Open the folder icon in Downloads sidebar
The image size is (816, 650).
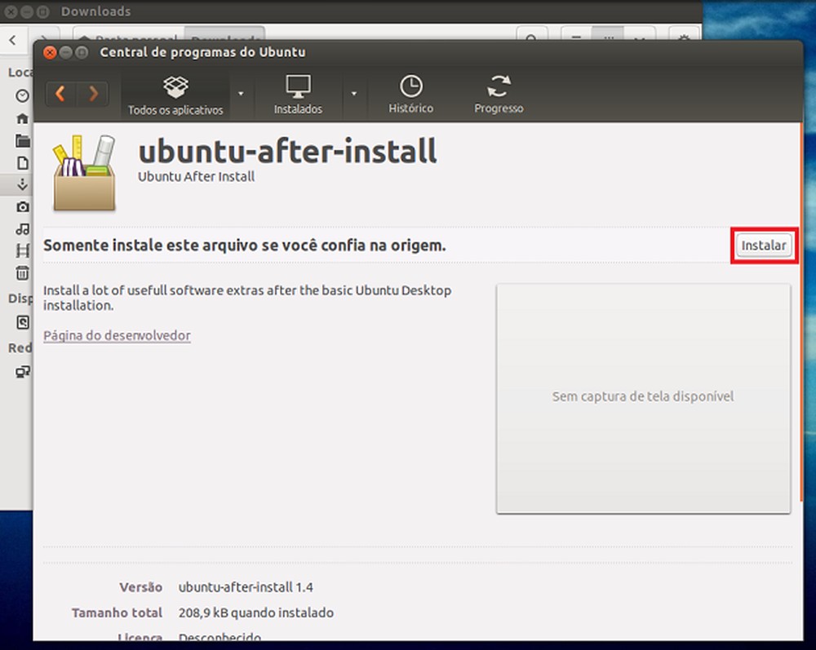tap(22, 140)
